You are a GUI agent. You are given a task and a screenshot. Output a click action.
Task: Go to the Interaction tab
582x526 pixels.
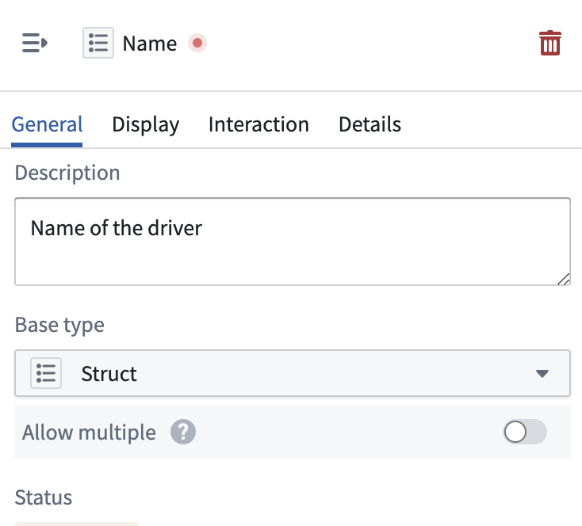pos(258,124)
